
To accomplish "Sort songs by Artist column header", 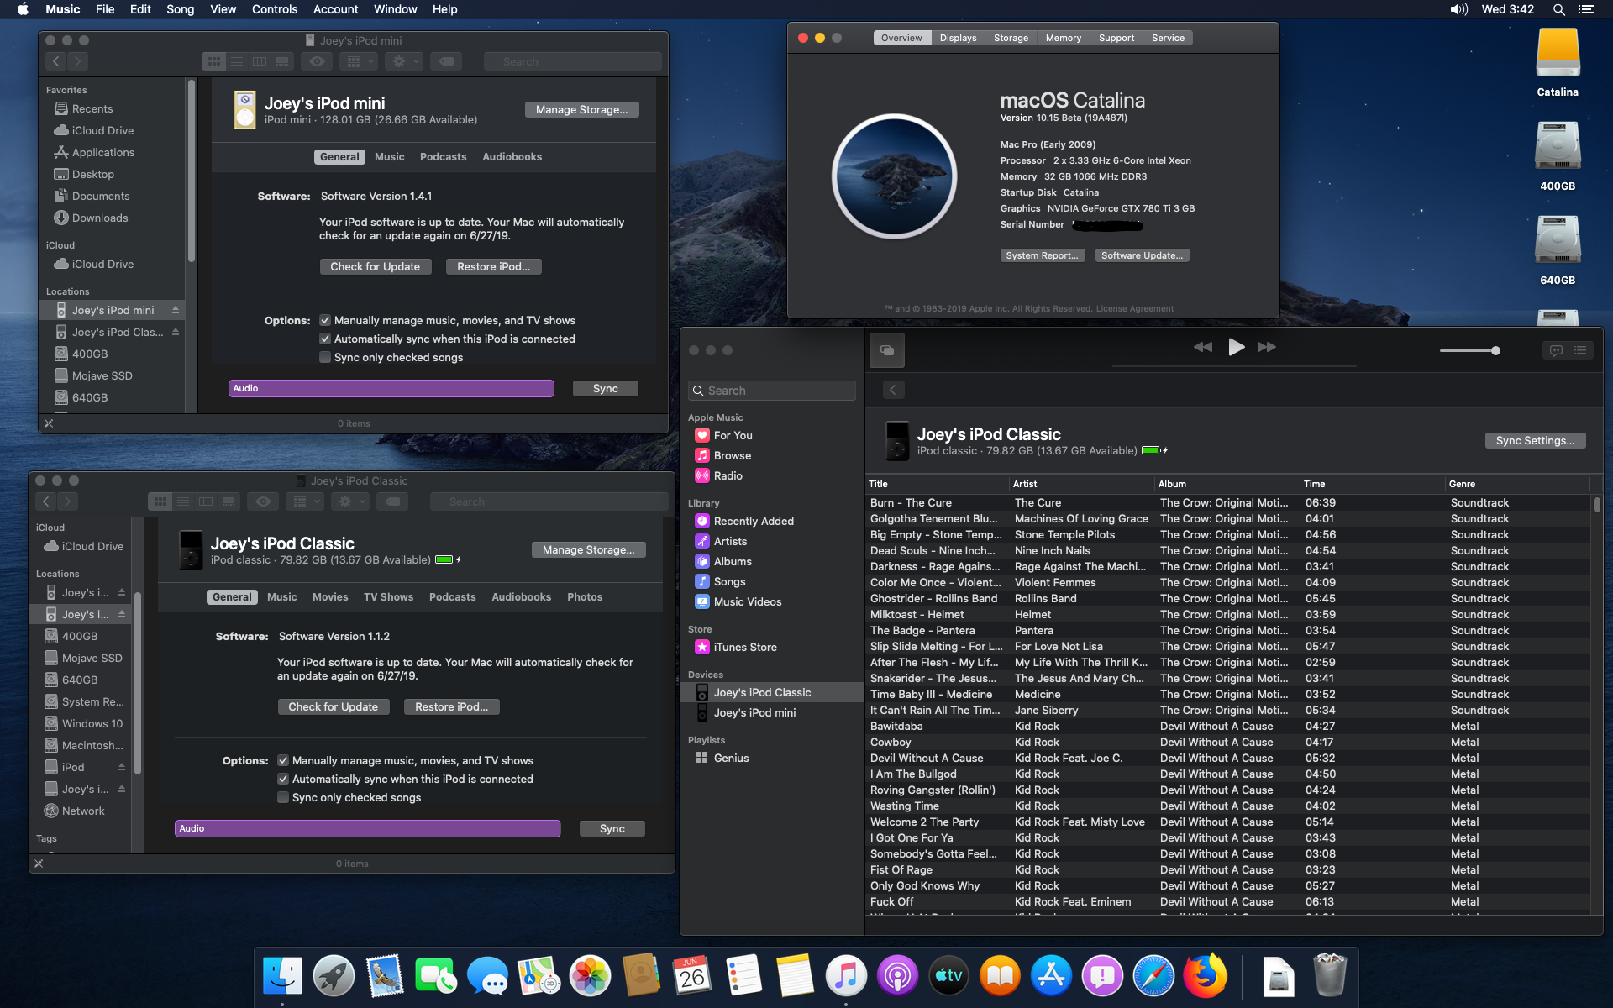I will 1082,484.
